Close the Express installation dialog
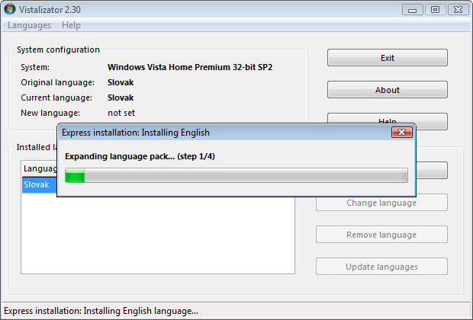 [401, 132]
